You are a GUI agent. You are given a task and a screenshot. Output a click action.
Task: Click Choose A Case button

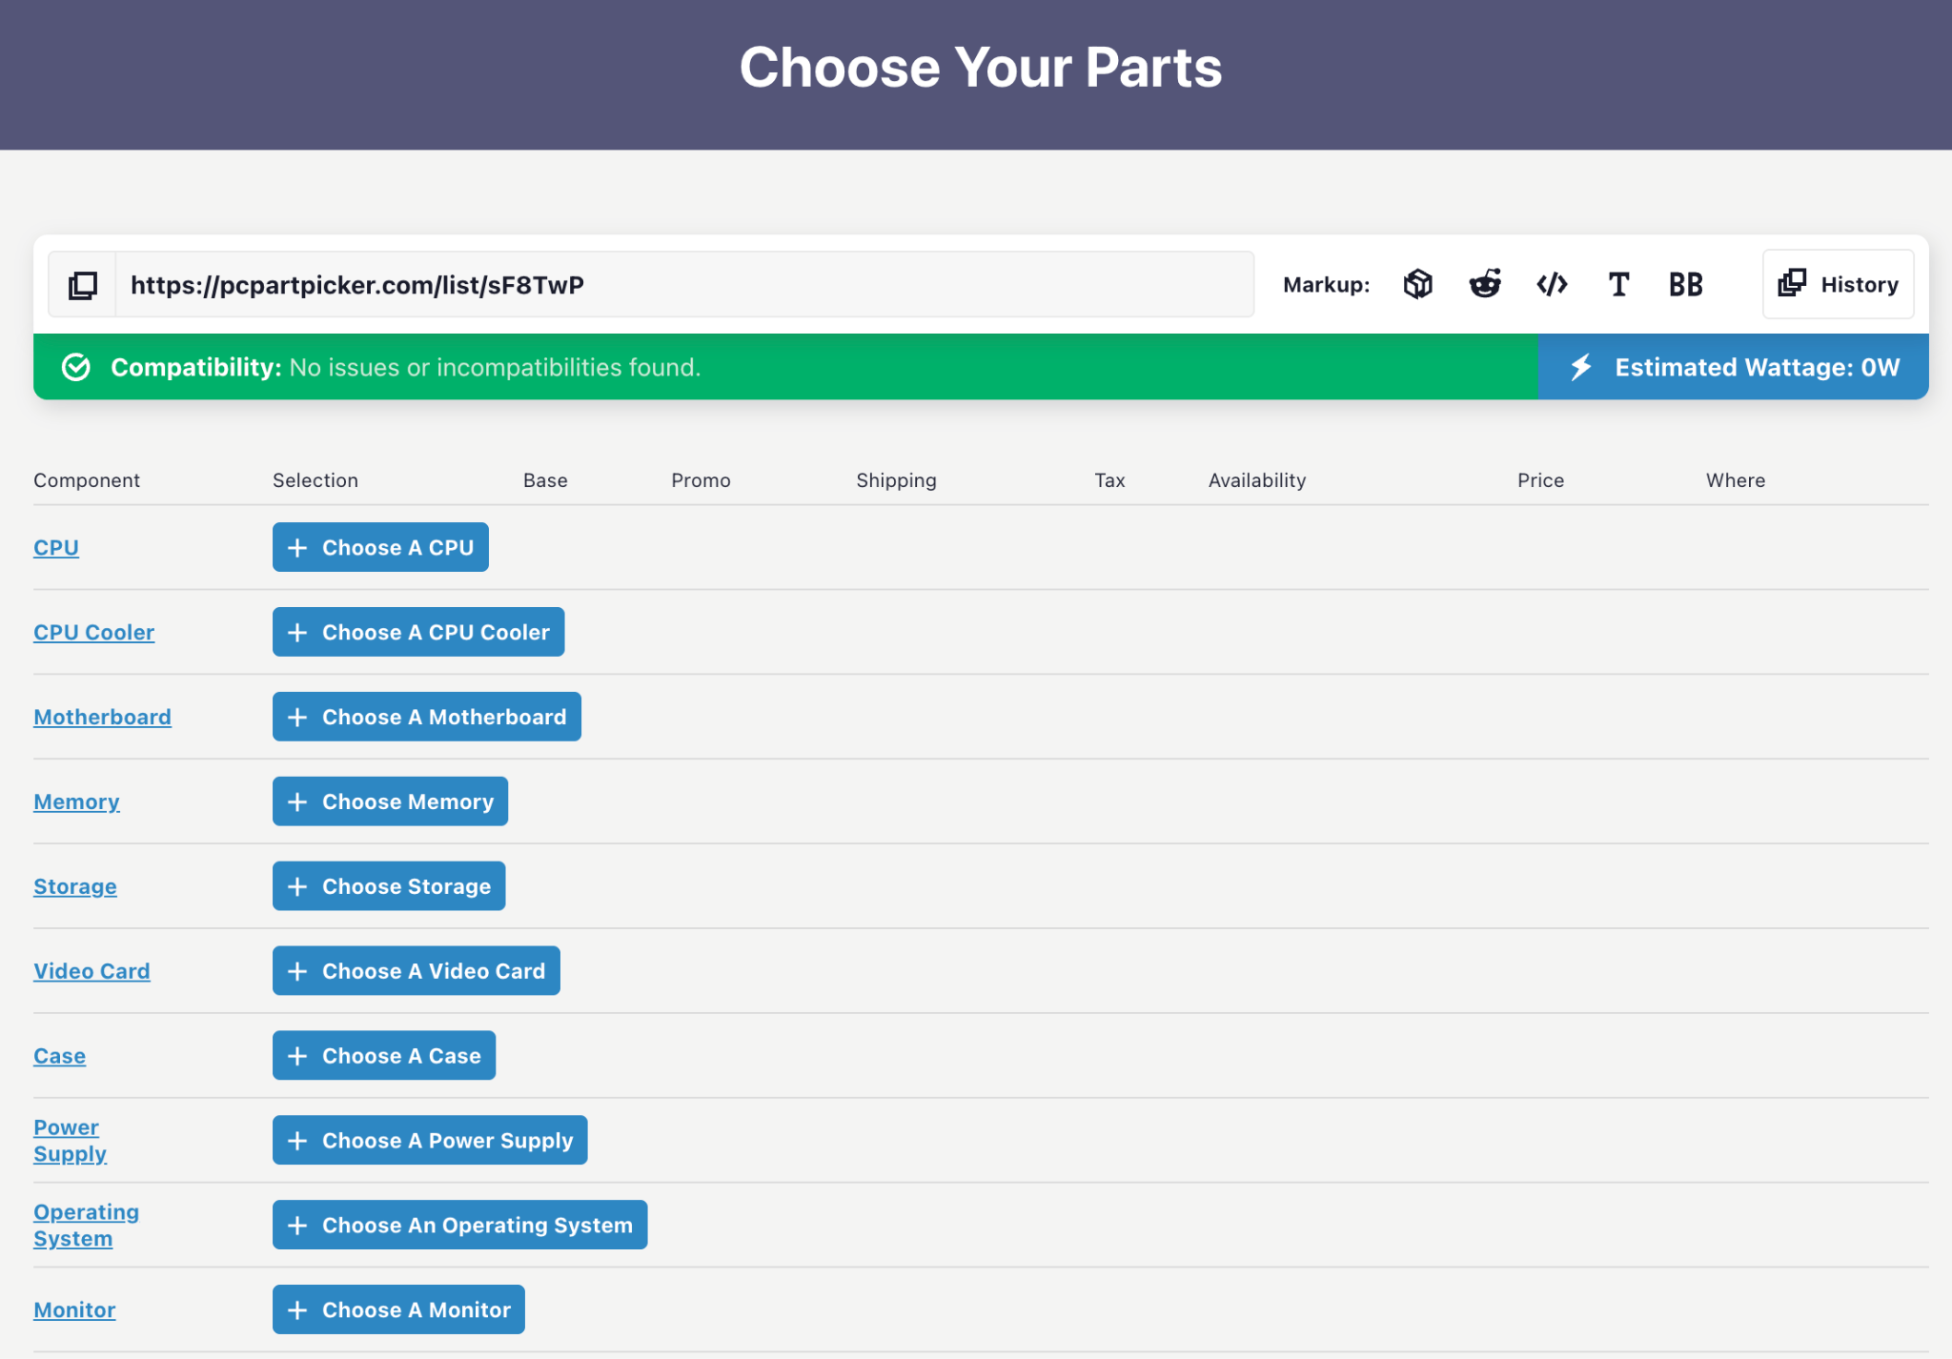(384, 1056)
